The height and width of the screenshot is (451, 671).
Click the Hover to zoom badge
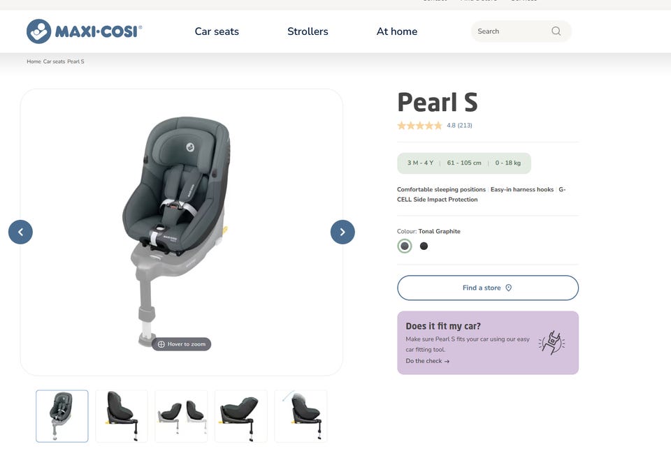182,344
